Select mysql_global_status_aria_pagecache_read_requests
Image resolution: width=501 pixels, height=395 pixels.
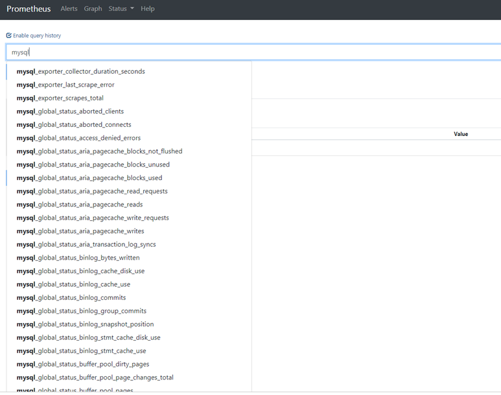click(x=129, y=191)
